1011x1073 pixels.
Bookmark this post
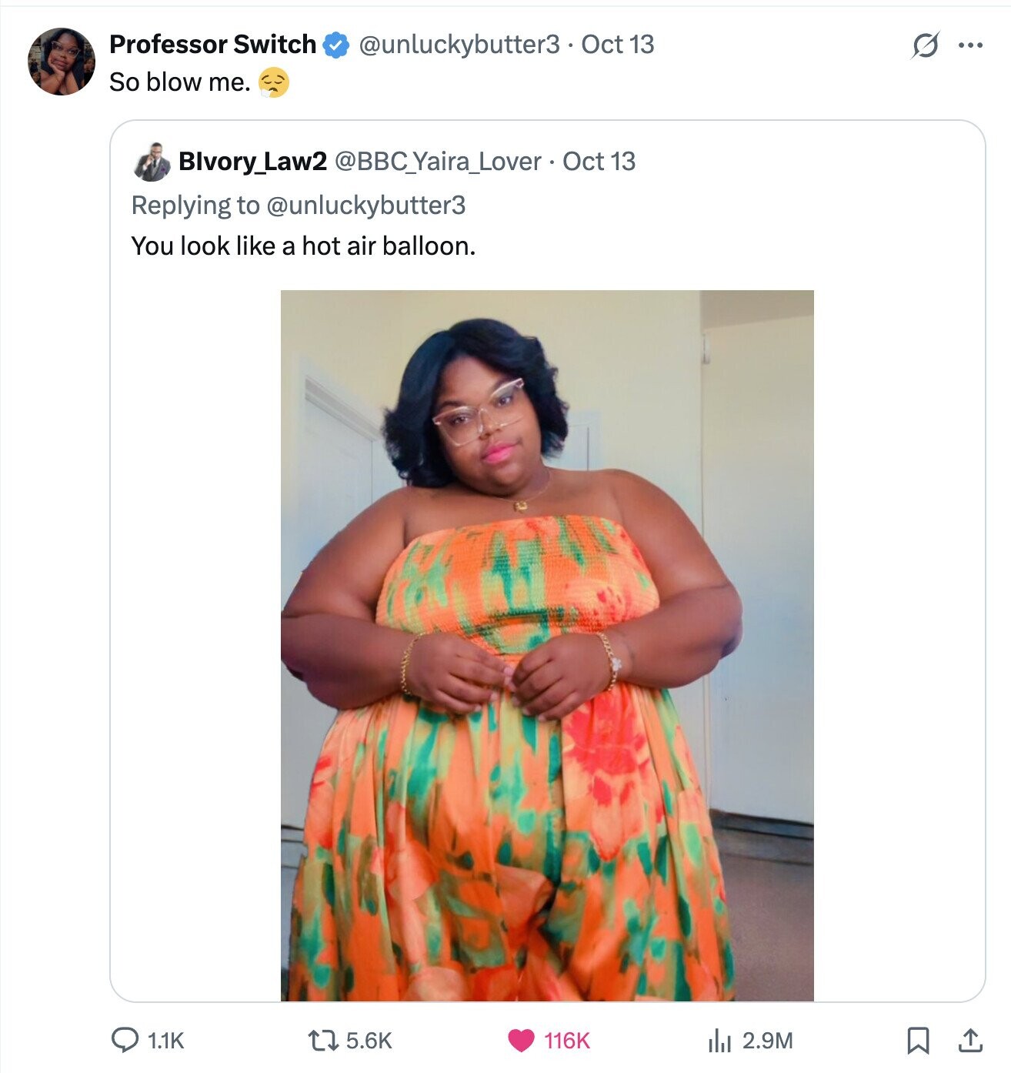(x=917, y=1041)
